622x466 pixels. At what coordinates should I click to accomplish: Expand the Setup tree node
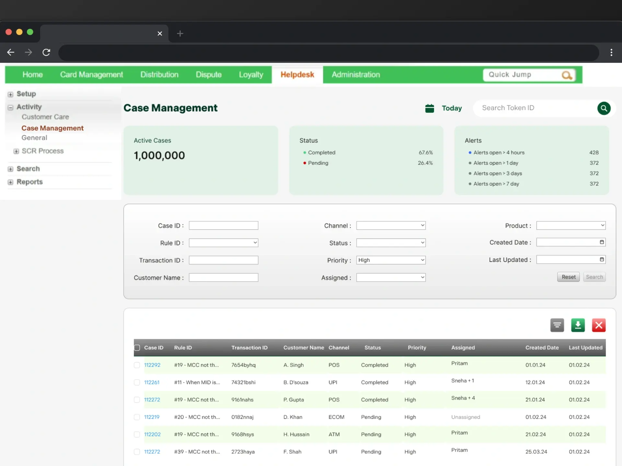click(x=10, y=94)
